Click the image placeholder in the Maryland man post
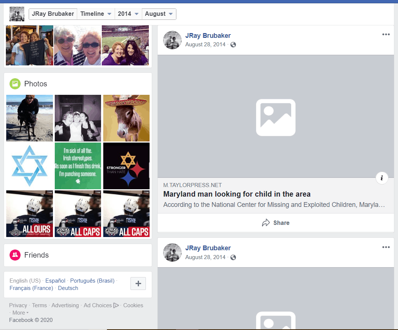The height and width of the screenshot is (330, 398). 276,116
